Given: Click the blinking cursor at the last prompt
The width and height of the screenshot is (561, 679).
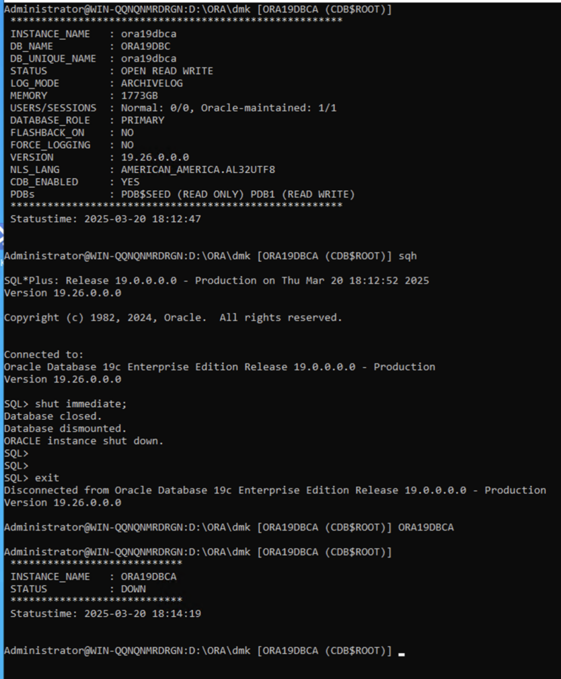Looking at the screenshot, I should (x=401, y=654).
